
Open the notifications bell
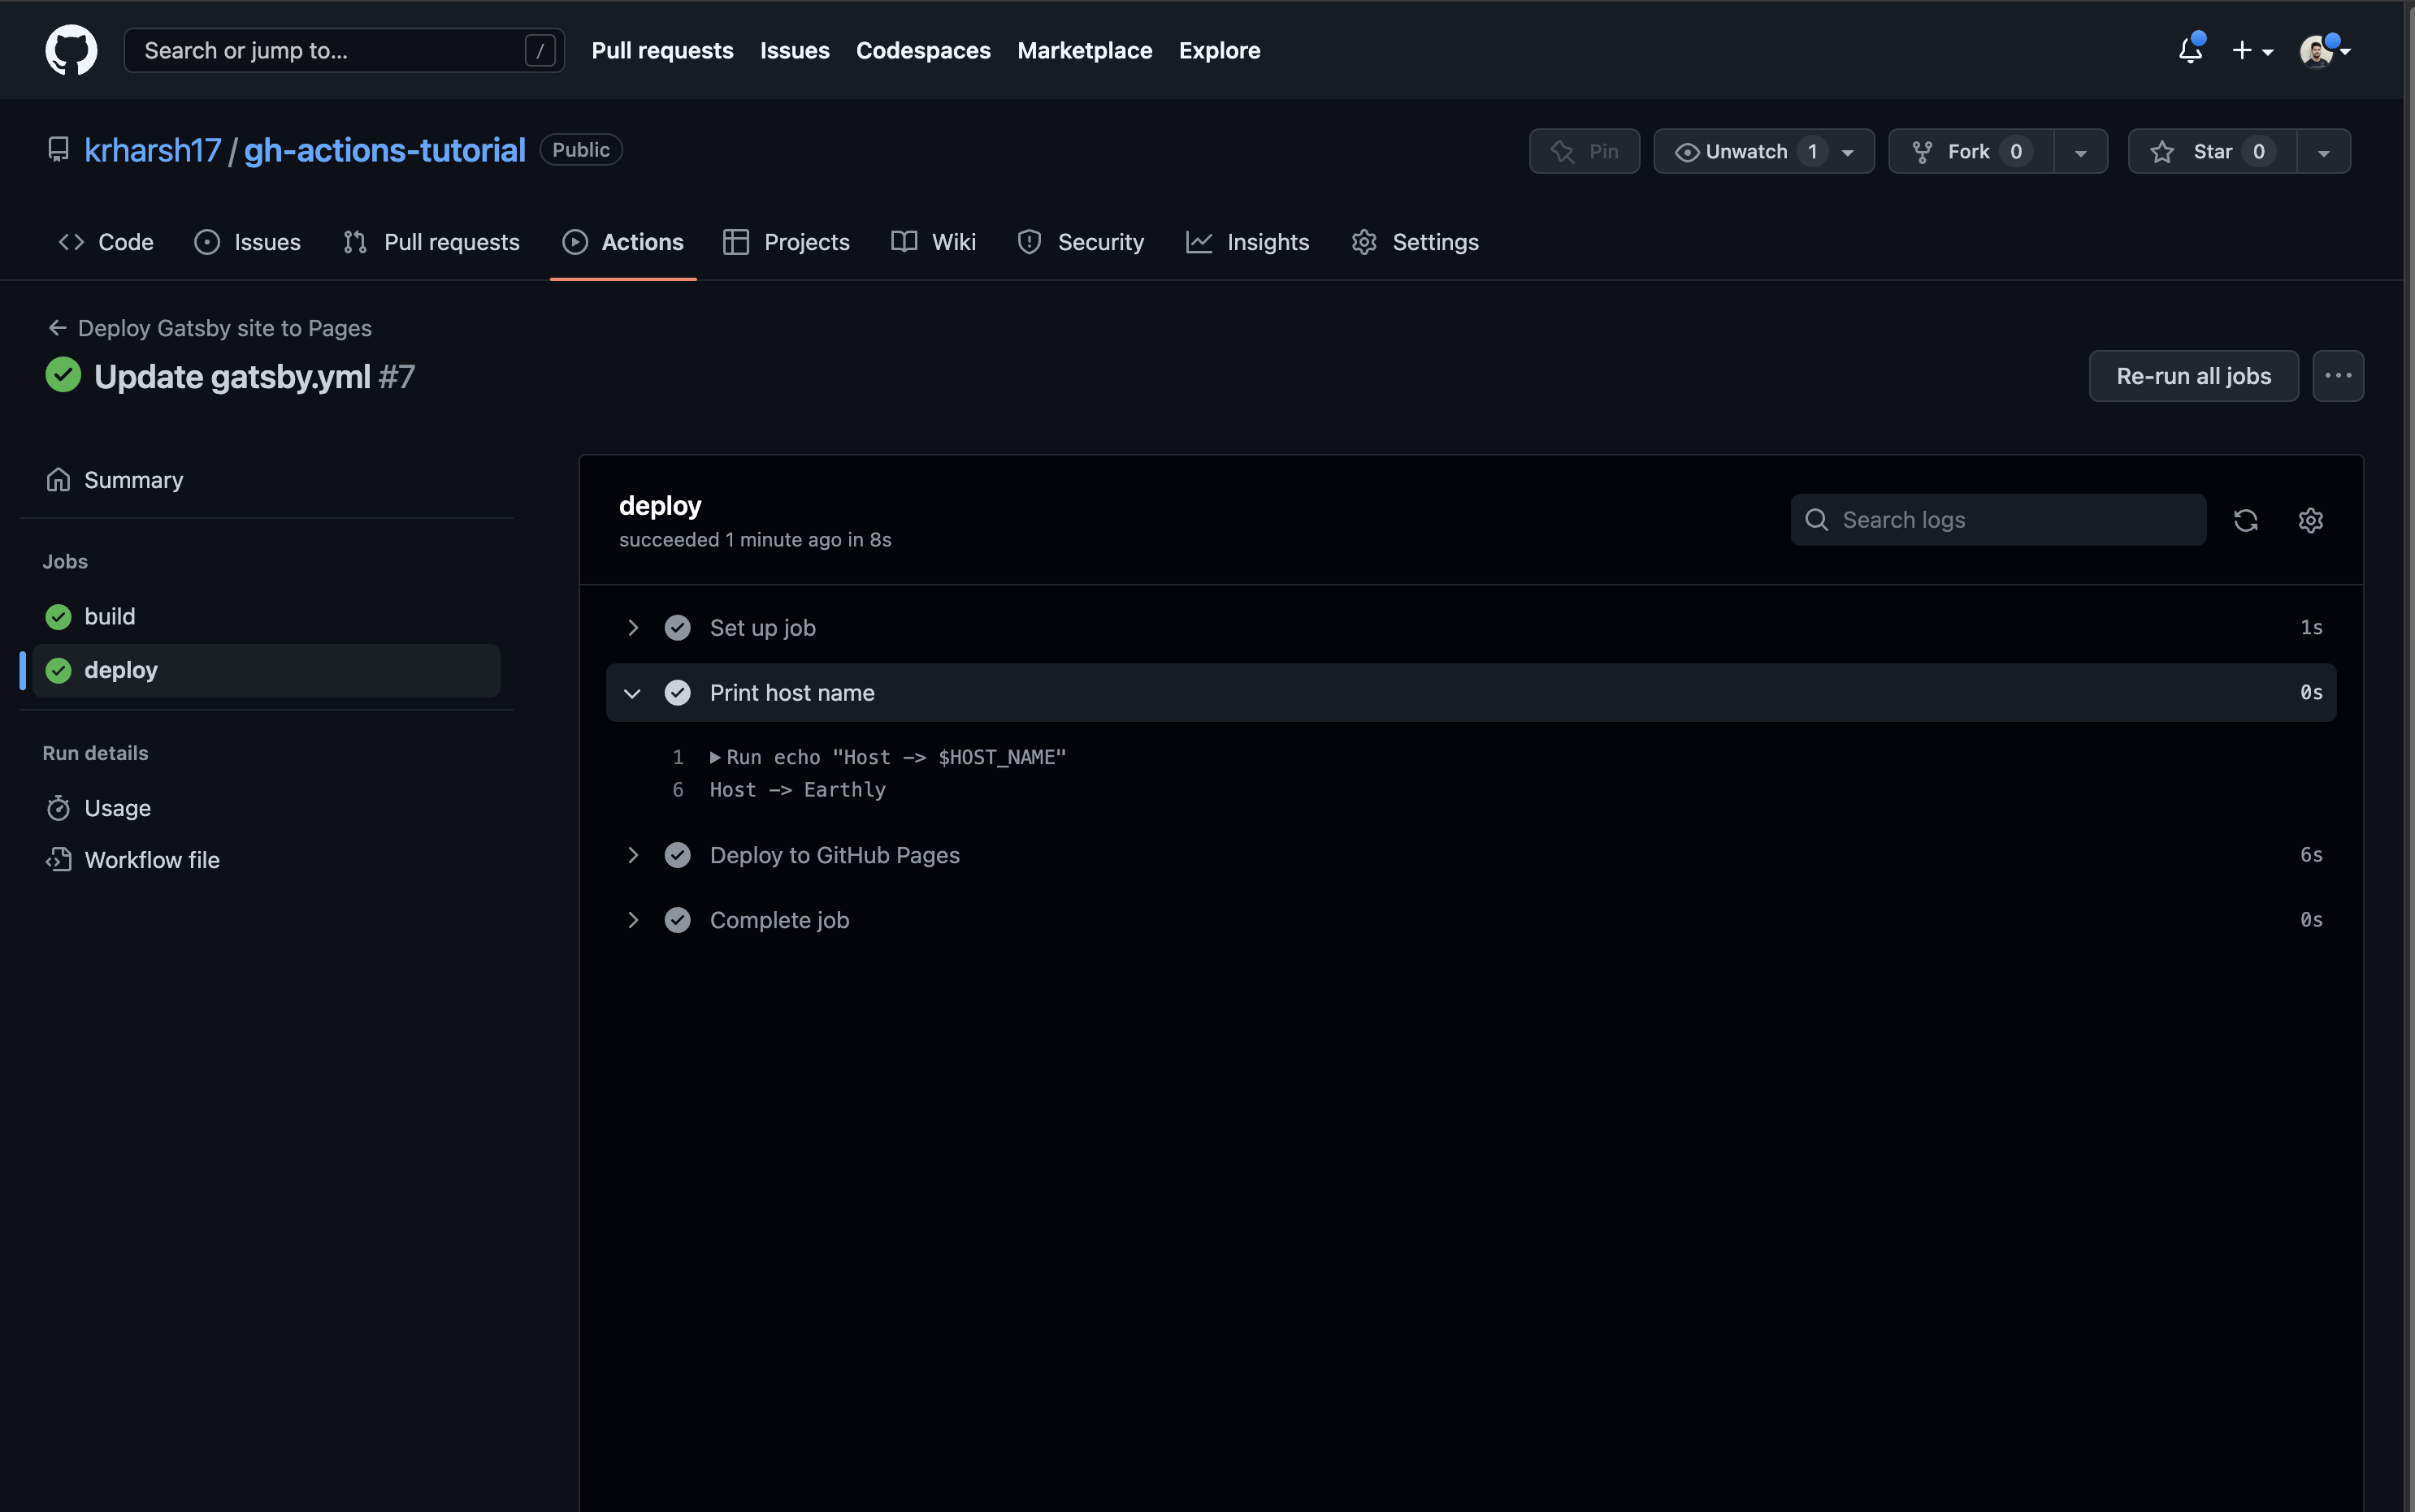pos(2190,50)
